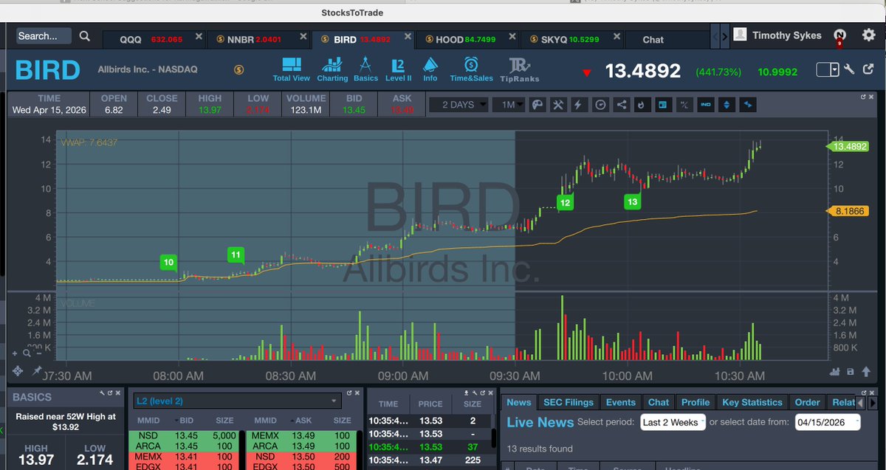Click the pin icon below chart

[x=37, y=370]
